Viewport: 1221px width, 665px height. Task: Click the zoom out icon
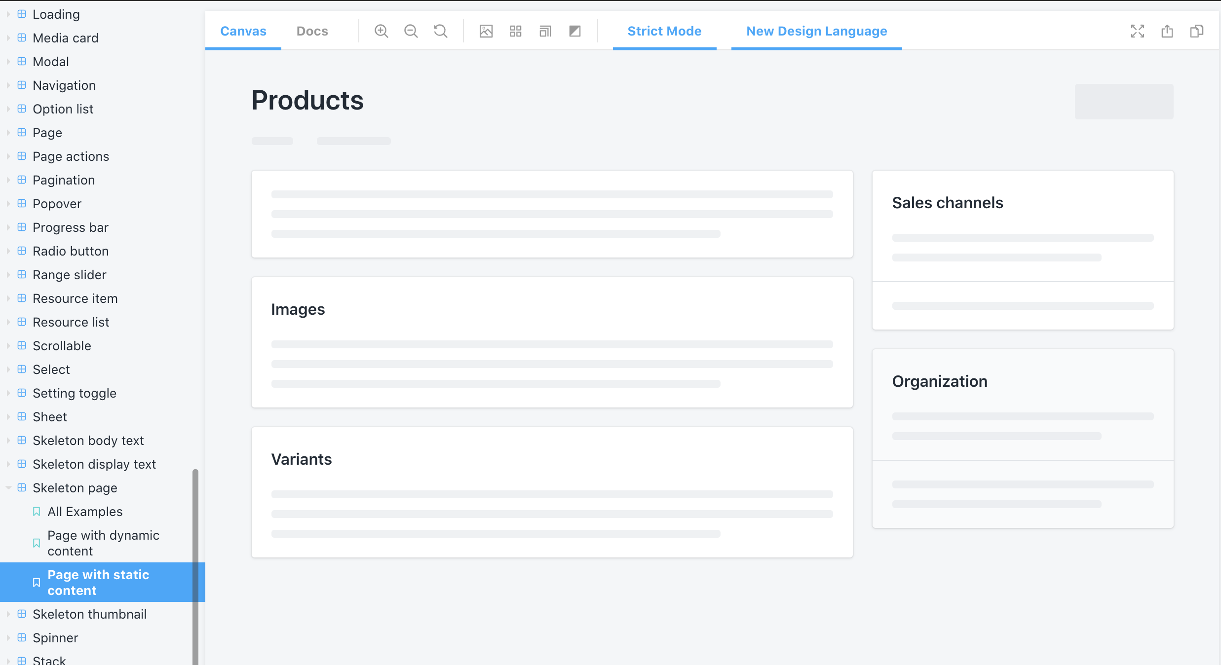411,31
